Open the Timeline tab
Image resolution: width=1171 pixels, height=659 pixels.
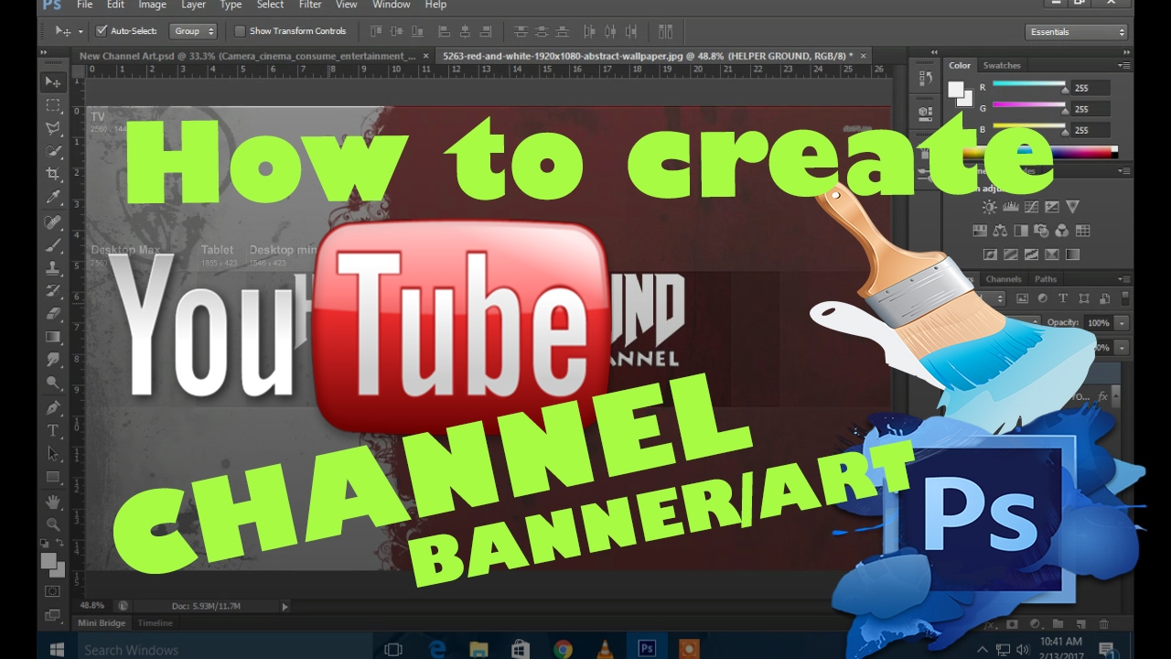coord(155,623)
